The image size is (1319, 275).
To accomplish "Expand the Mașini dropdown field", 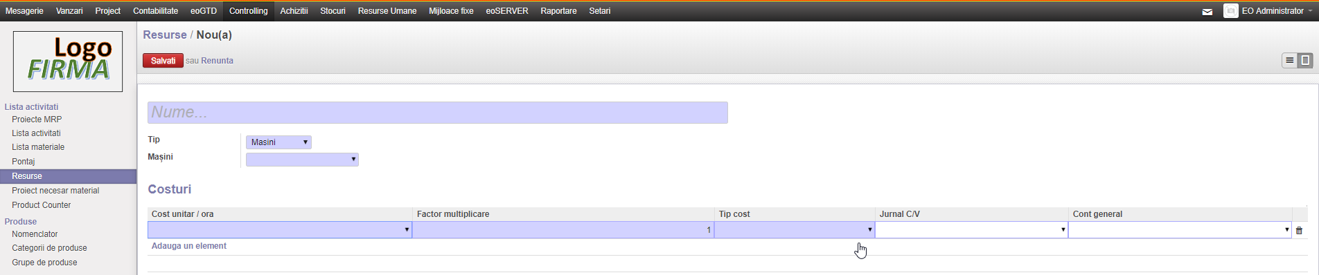I will tap(302, 160).
